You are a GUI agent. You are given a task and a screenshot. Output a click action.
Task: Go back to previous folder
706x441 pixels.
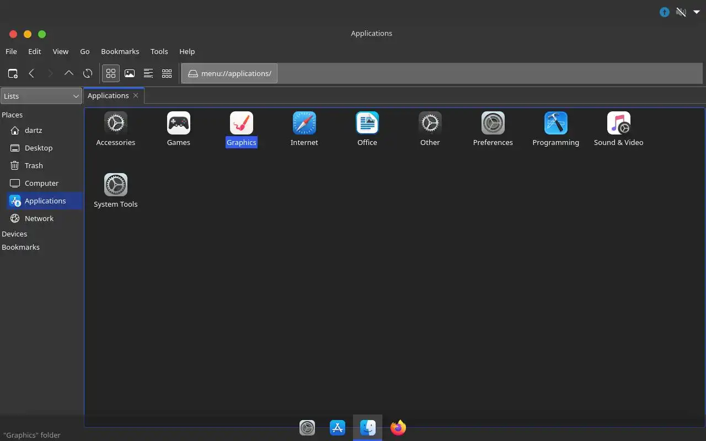31,73
